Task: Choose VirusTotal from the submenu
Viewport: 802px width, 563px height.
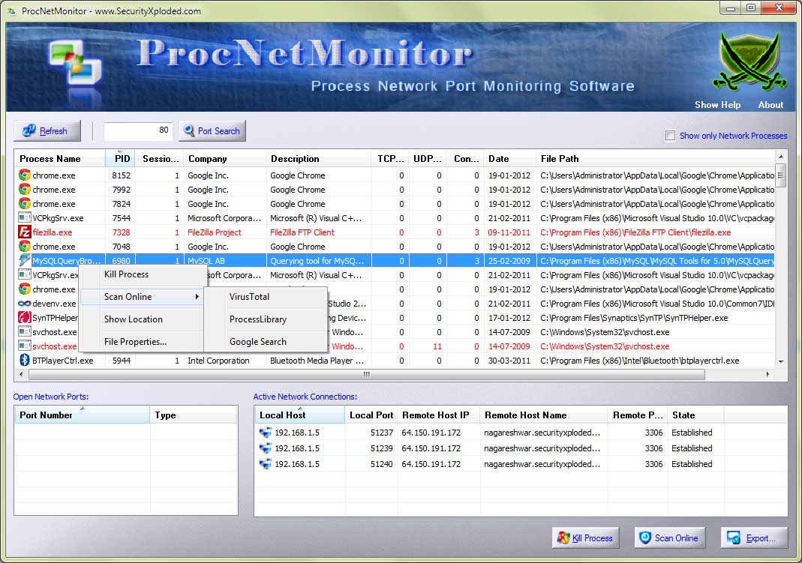Action: tap(249, 297)
